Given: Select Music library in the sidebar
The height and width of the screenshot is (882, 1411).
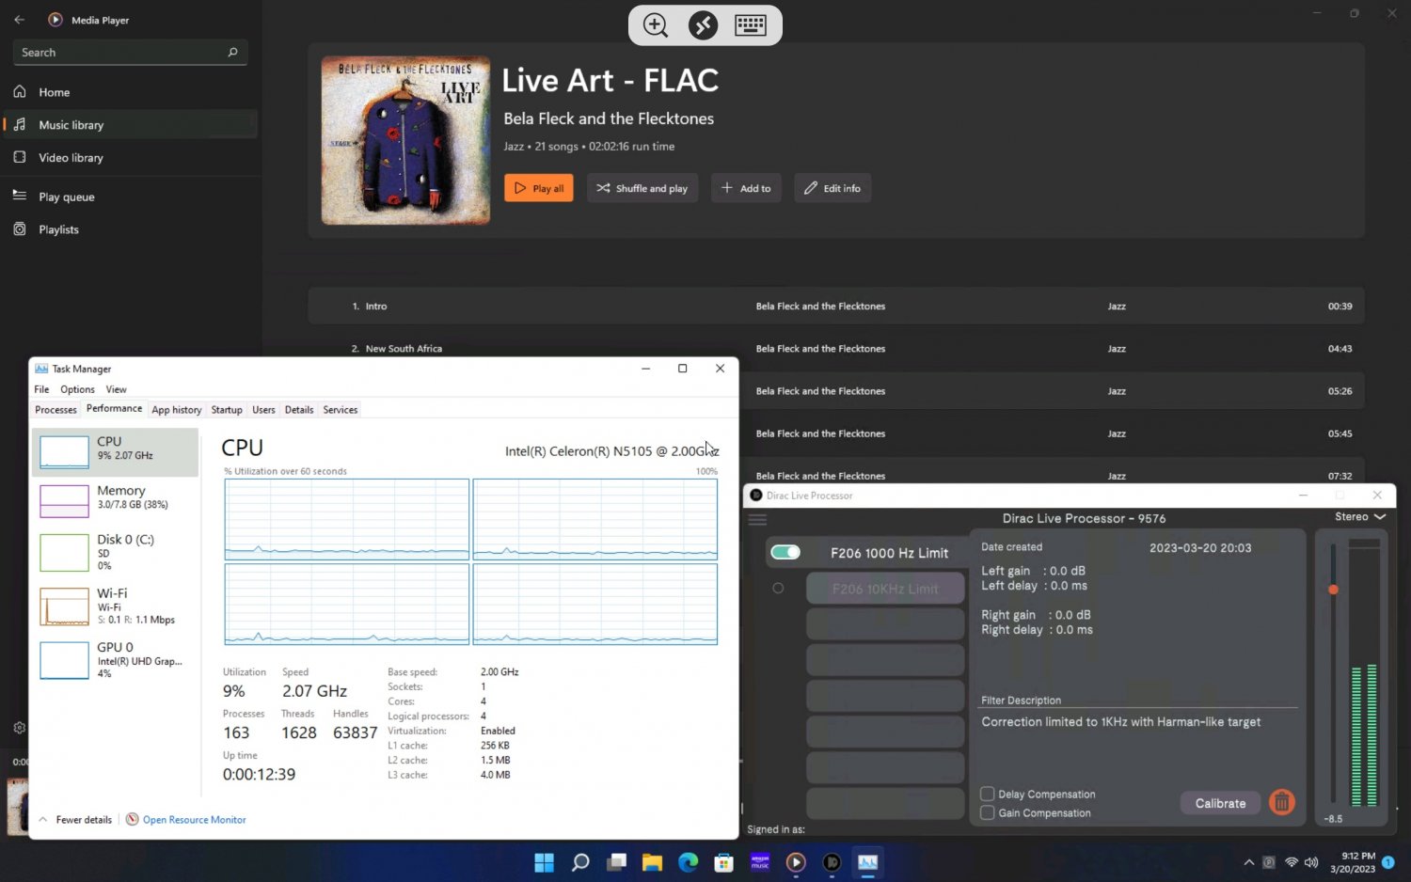Looking at the screenshot, I should tap(129, 125).
